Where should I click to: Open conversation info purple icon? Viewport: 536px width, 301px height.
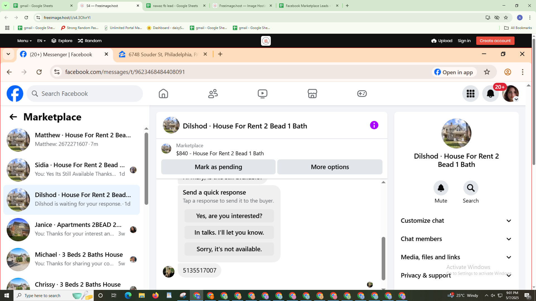[x=374, y=125]
